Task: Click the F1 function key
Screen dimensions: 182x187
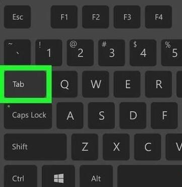Action: coord(64,17)
